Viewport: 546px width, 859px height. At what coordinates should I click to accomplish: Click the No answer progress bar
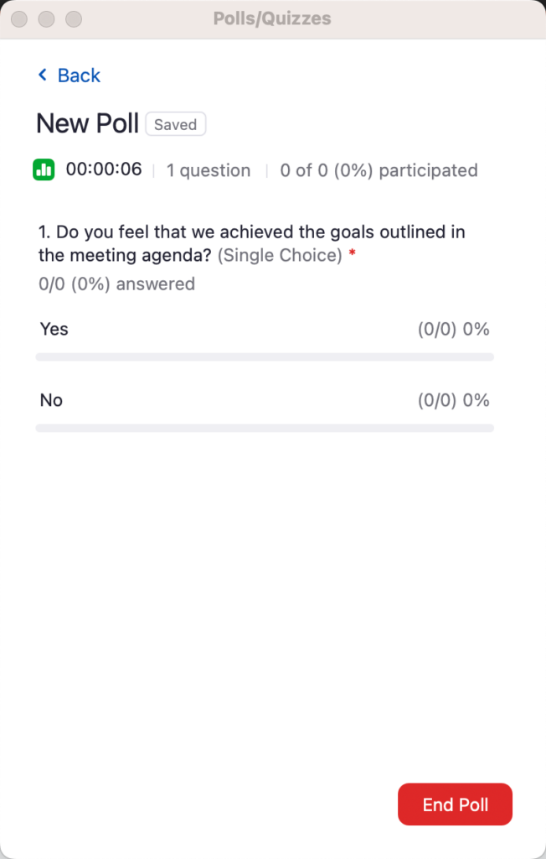point(265,428)
